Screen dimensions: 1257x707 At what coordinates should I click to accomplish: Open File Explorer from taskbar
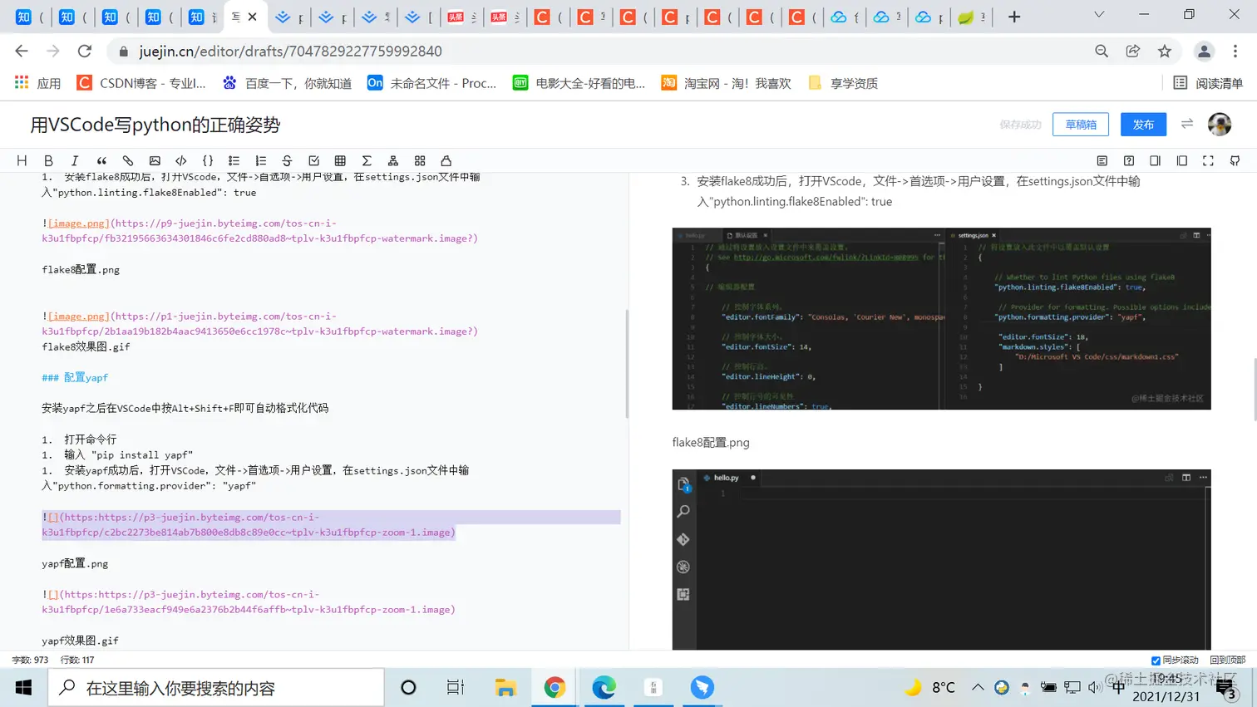click(505, 688)
